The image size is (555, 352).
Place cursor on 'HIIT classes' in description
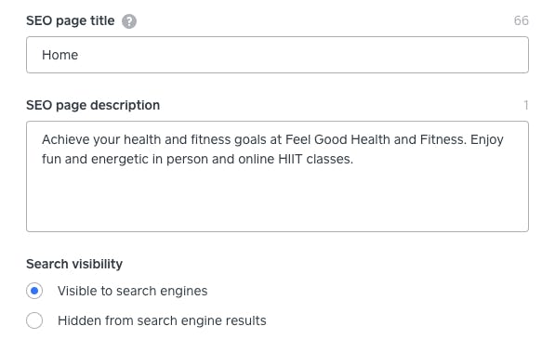pyautogui.click(x=315, y=159)
